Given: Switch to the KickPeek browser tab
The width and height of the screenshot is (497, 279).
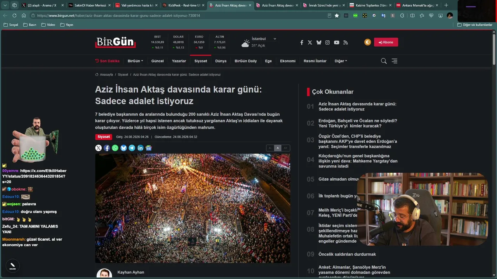Looking at the screenshot, I should pyautogui.click(x=183, y=5).
